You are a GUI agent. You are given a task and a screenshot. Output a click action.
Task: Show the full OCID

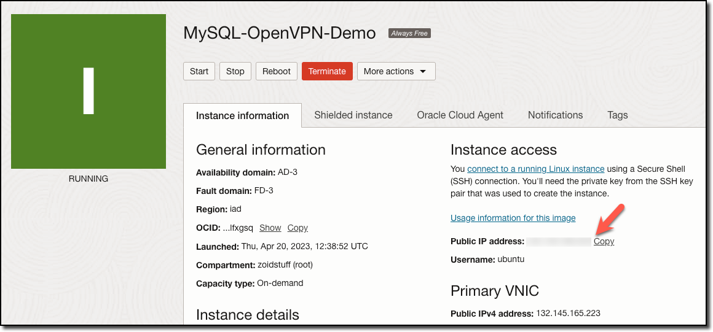click(x=270, y=228)
